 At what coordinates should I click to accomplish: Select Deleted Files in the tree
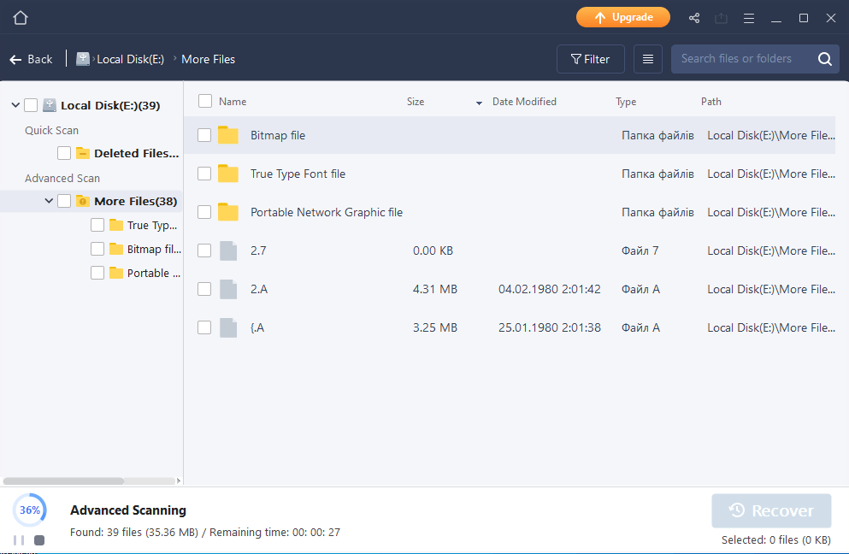pyautogui.click(x=136, y=153)
